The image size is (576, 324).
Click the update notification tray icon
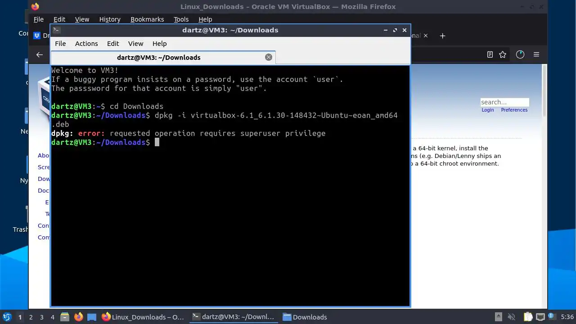click(553, 317)
